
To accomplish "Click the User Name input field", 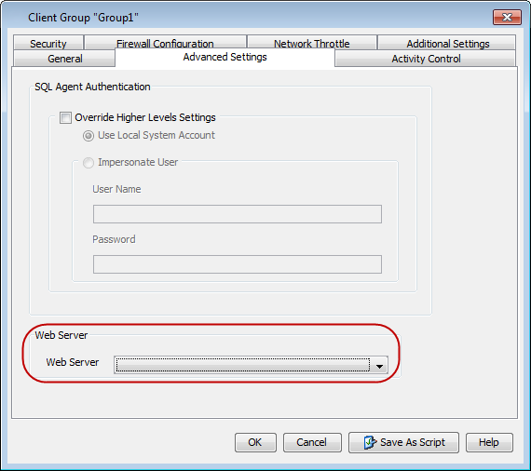I will click(238, 214).
